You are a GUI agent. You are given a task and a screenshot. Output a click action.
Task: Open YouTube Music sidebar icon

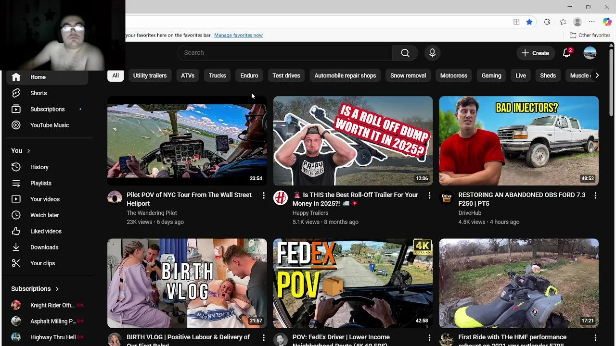pos(16,125)
